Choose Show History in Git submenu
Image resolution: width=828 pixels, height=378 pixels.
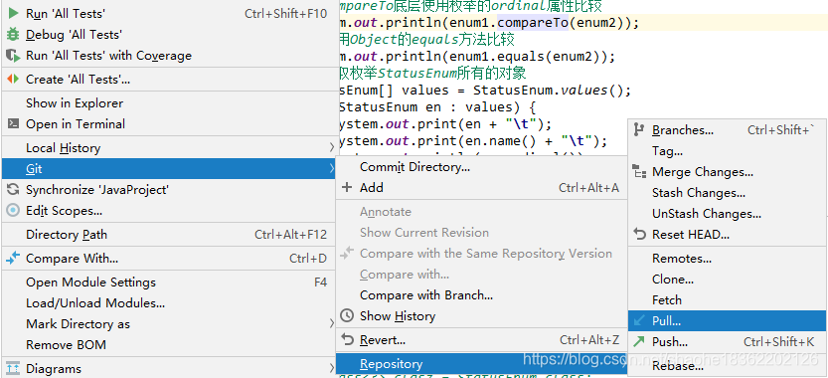(x=481, y=315)
